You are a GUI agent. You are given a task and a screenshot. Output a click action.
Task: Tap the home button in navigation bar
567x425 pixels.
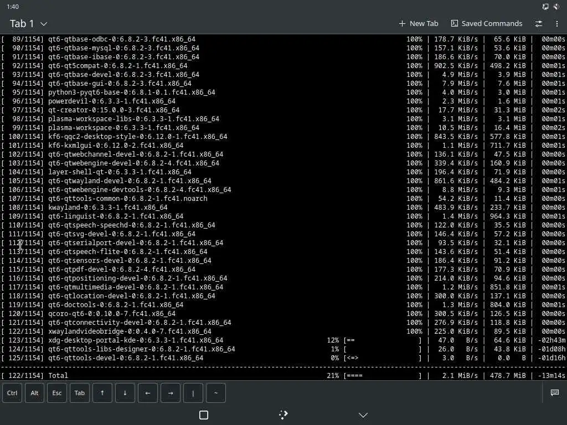[283, 415]
